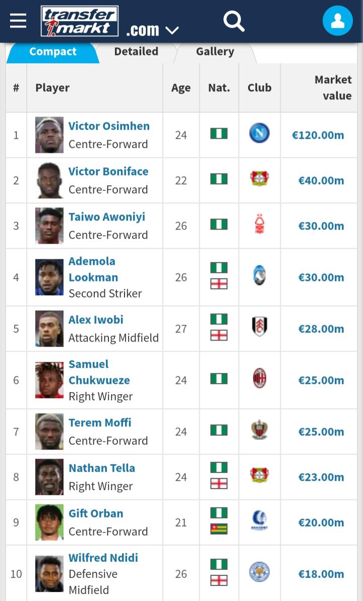Click Terem Moffi's player photo
This screenshot has height=601, width=363.
(49, 431)
